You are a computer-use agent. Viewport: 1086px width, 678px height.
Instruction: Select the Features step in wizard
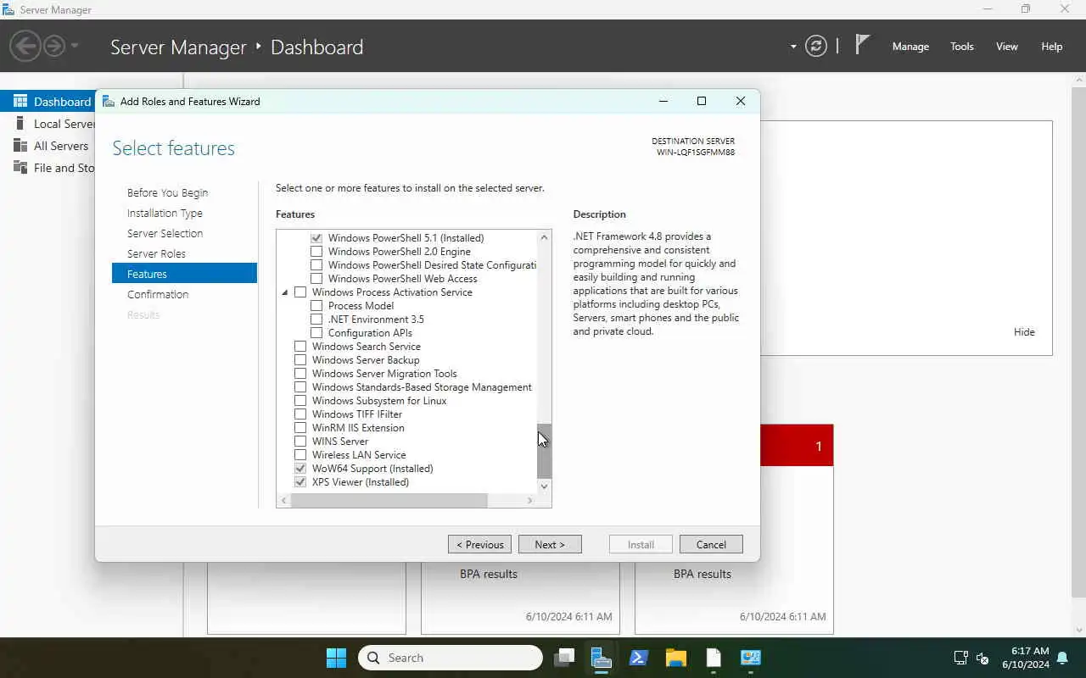click(184, 274)
